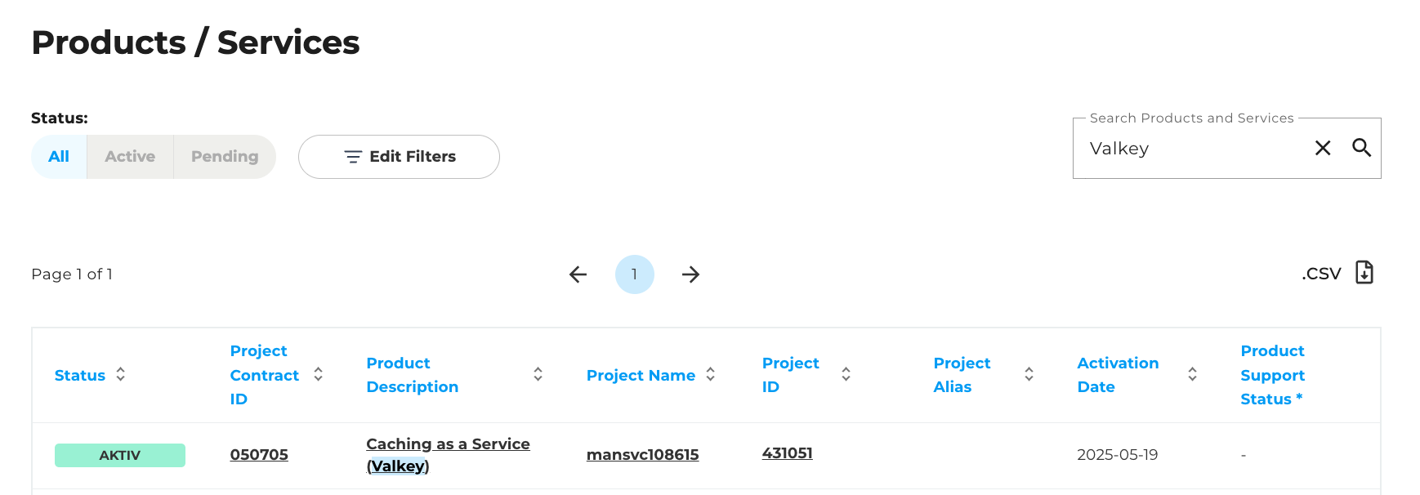
Task: Select the Pending status filter
Action: [x=225, y=157]
